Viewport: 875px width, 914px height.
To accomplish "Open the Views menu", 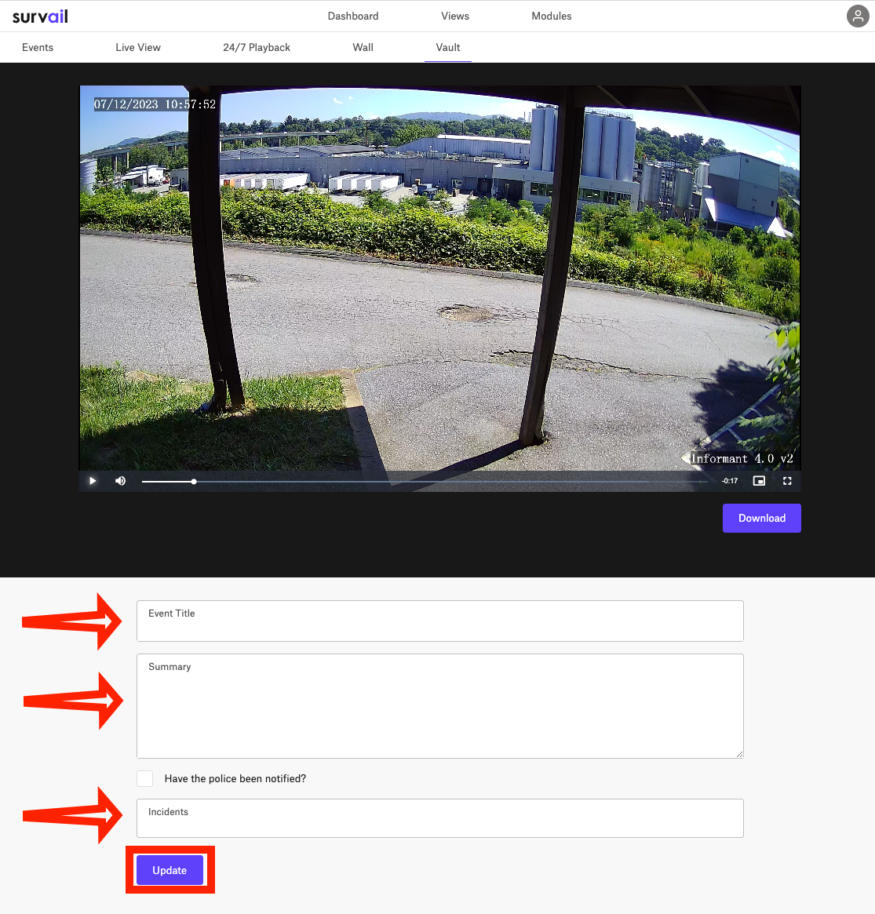I will [455, 16].
